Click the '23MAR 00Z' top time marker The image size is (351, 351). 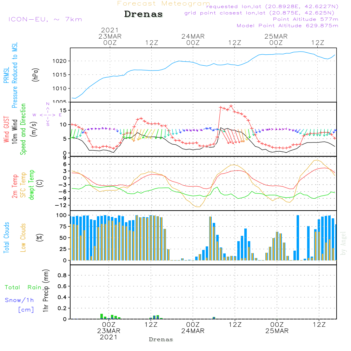point(110,39)
